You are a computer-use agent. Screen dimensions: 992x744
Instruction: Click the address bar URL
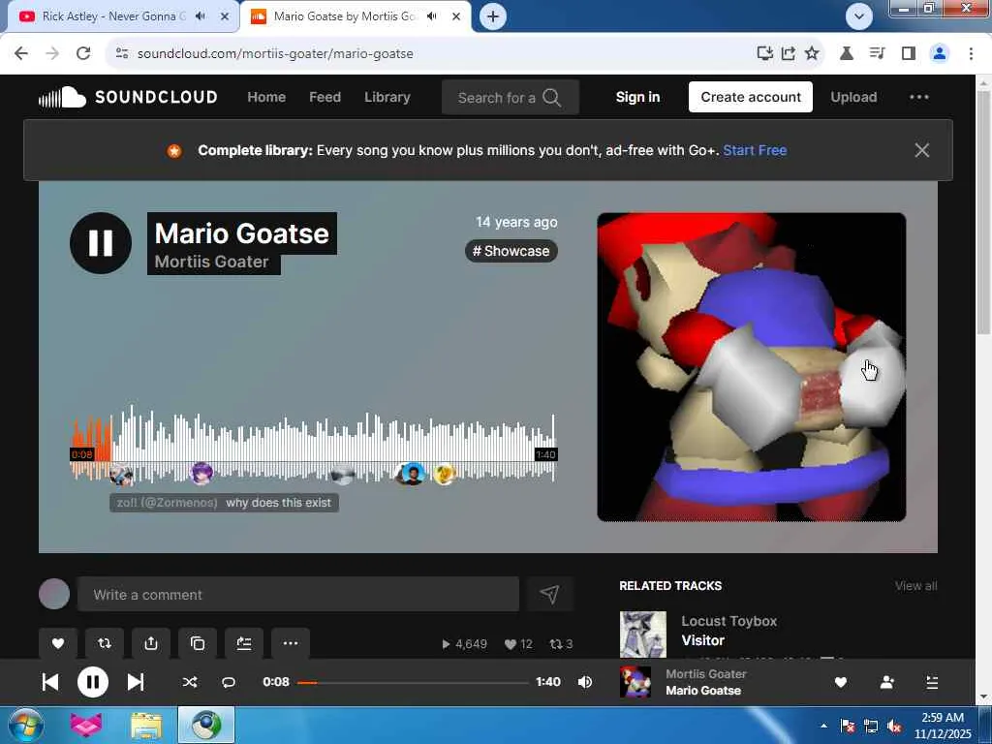(x=275, y=54)
